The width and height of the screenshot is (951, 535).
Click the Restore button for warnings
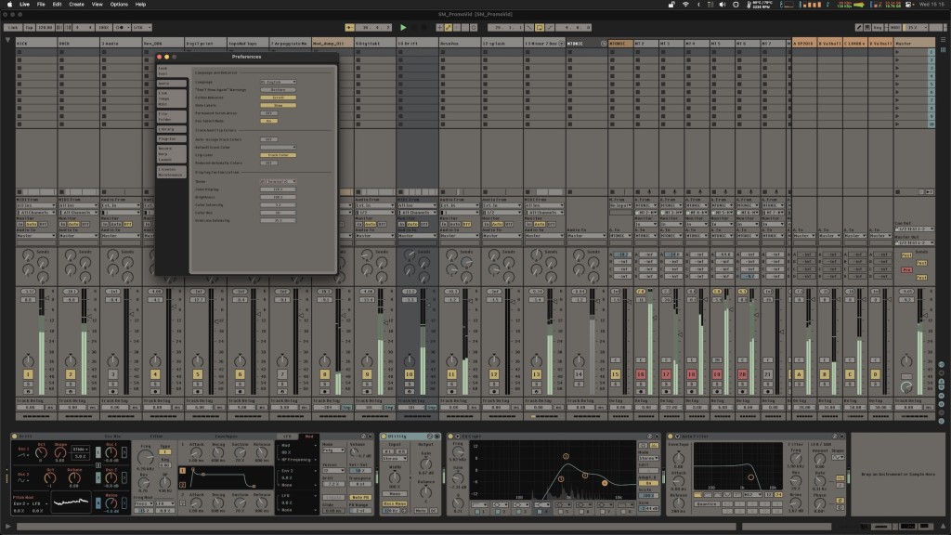(x=279, y=89)
